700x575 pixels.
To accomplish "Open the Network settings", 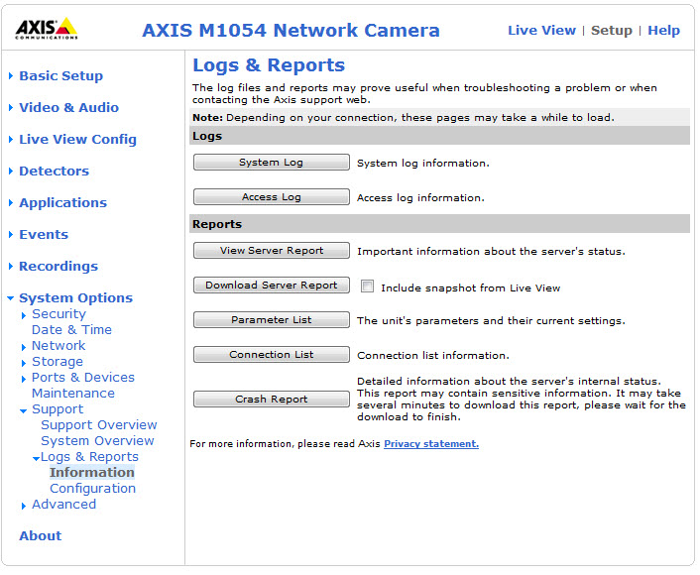I will coord(58,346).
